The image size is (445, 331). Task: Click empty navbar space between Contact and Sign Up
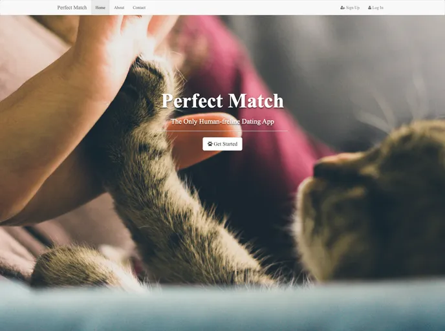pos(243,8)
